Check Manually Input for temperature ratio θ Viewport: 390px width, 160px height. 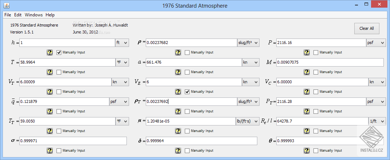[x=316, y=150]
